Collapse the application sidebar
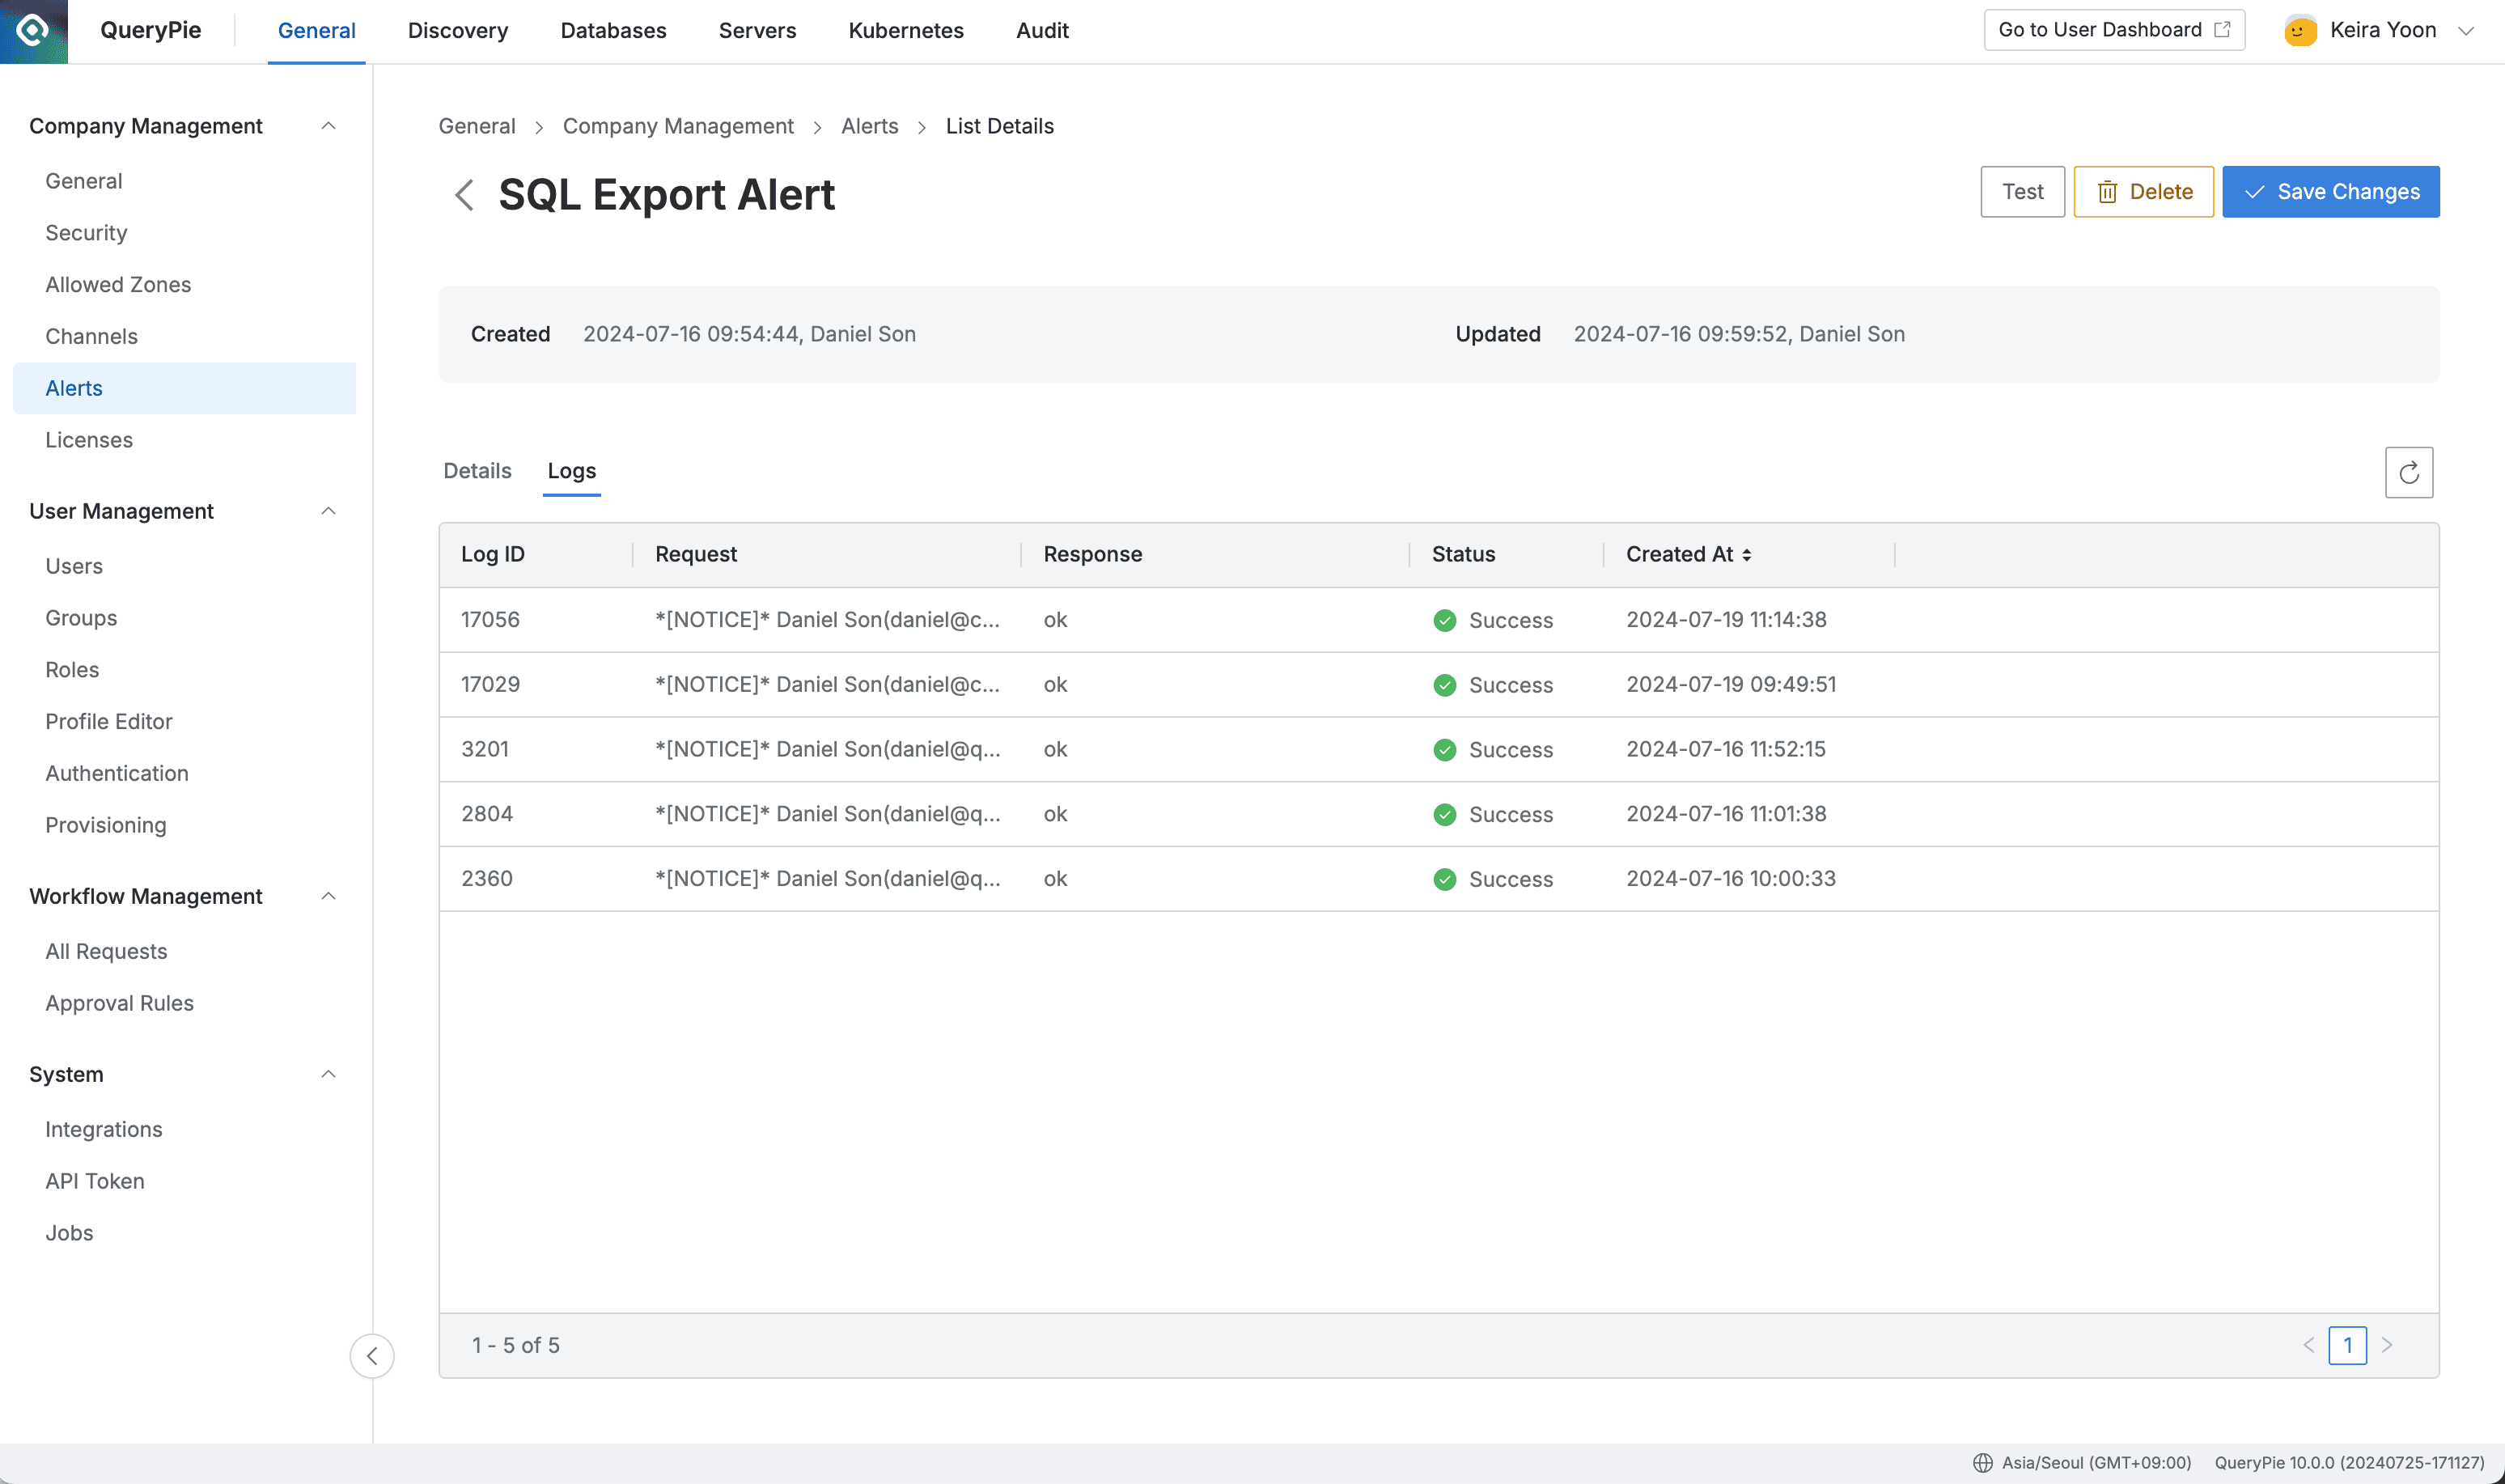The image size is (2505, 1484). tap(372, 1356)
